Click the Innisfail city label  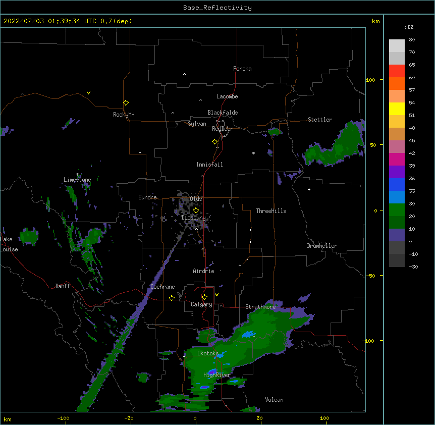point(209,165)
